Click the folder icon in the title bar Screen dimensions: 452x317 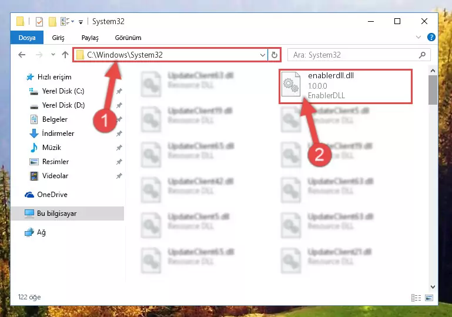click(x=20, y=21)
